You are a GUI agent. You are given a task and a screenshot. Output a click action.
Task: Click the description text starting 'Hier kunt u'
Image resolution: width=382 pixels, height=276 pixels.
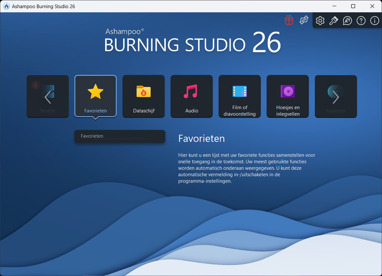point(246,168)
